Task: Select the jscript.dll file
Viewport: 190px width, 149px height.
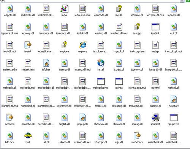Action: pos(119,63)
